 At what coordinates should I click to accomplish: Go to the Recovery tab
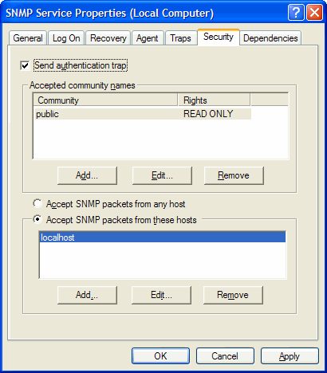[108, 38]
